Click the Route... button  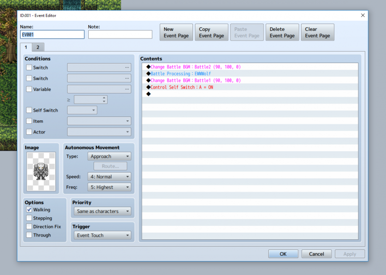[110, 166]
